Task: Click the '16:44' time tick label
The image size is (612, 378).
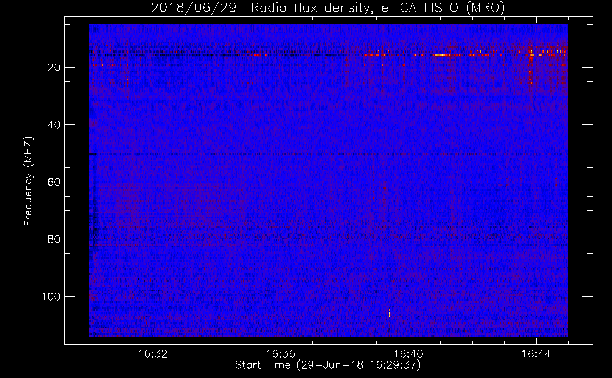Action: (536, 354)
